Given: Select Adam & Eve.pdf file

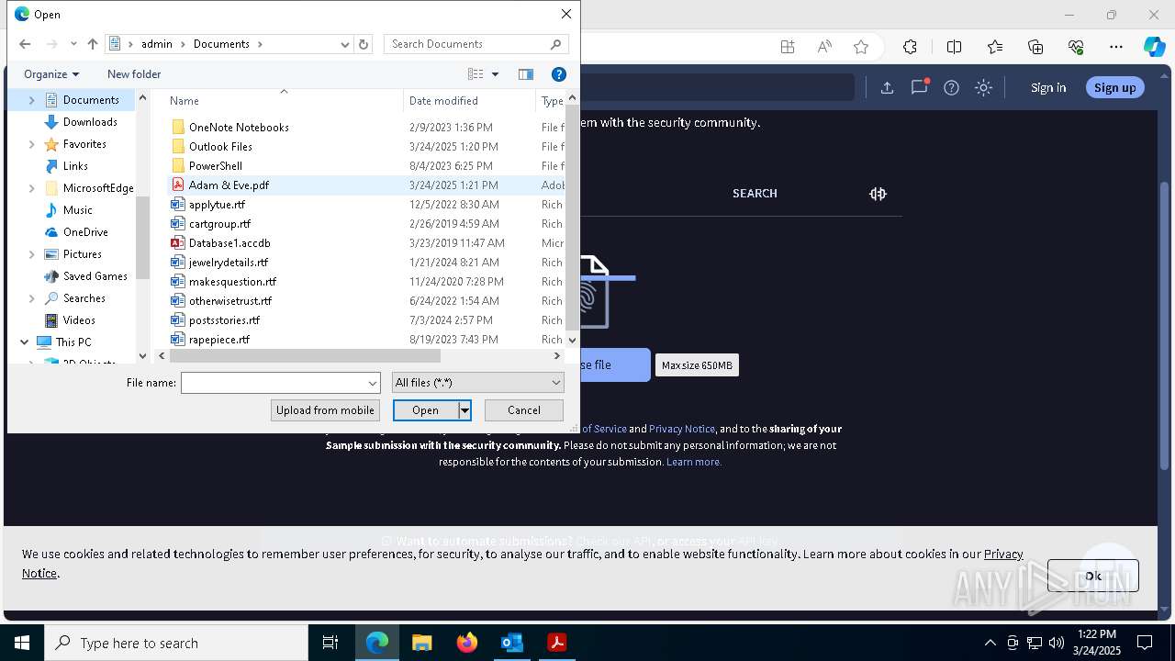Looking at the screenshot, I should (x=229, y=185).
